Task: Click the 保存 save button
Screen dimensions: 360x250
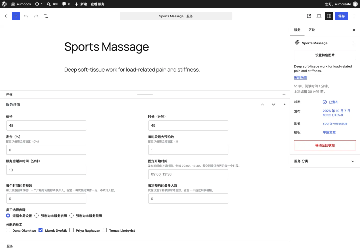Action: click(341, 16)
